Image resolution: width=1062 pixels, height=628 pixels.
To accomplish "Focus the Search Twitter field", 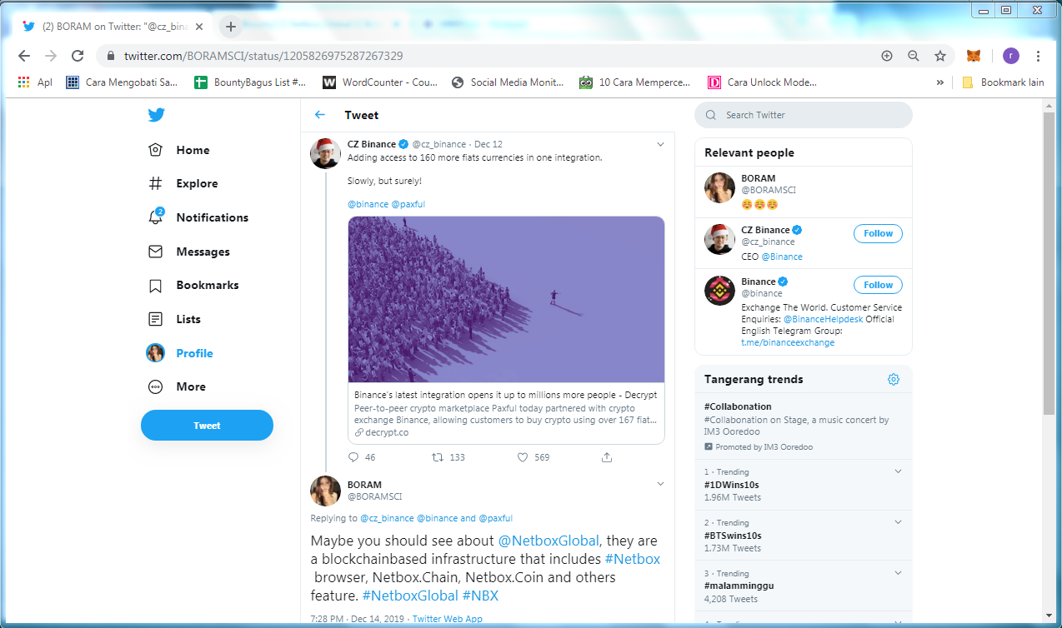I will point(803,115).
